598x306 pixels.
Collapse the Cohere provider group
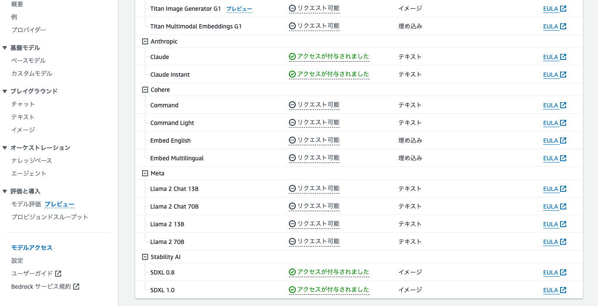click(x=145, y=90)
